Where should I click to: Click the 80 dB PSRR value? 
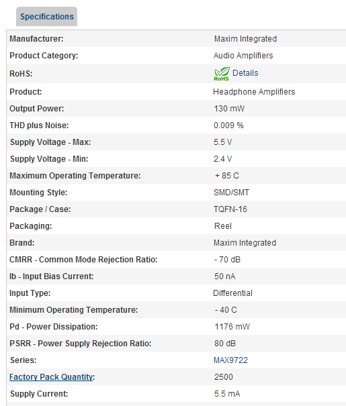point(224,344)
